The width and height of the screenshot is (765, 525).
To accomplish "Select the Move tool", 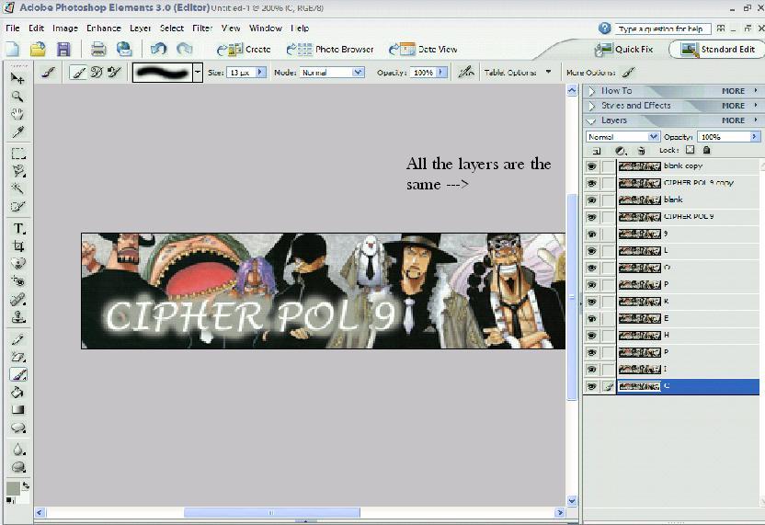I will tap(18, 78).
